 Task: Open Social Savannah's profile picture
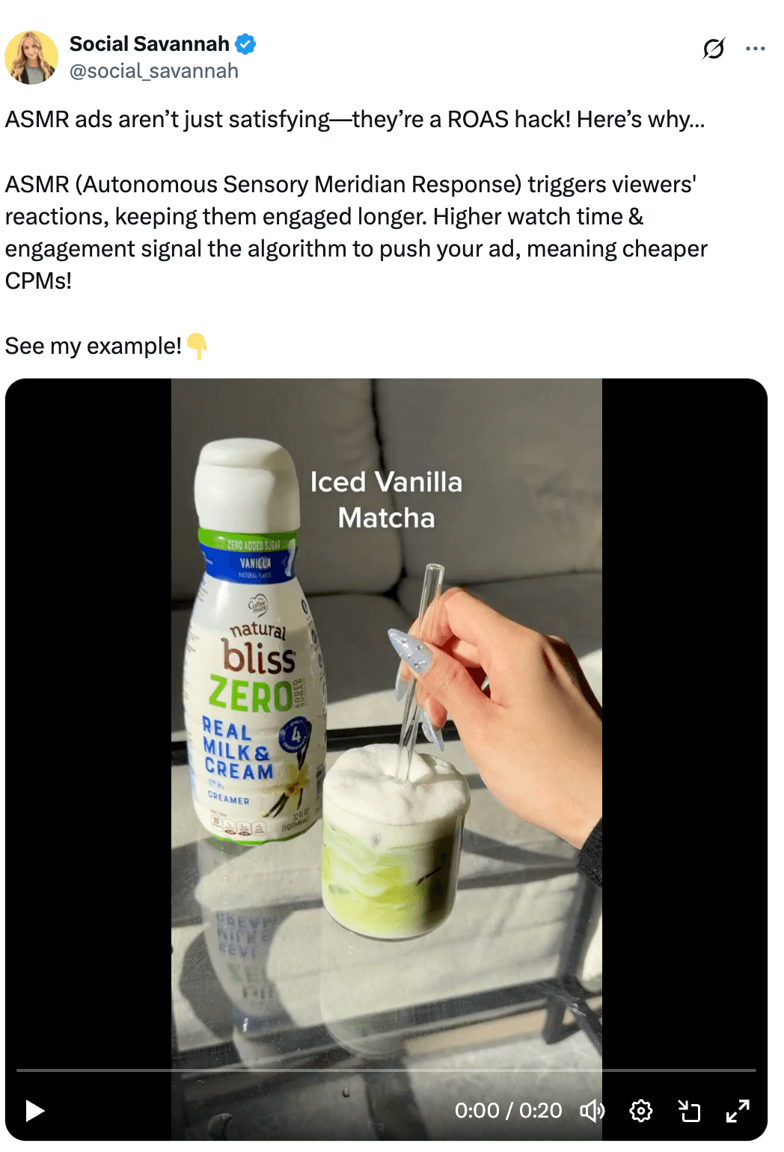coord(31,58)
